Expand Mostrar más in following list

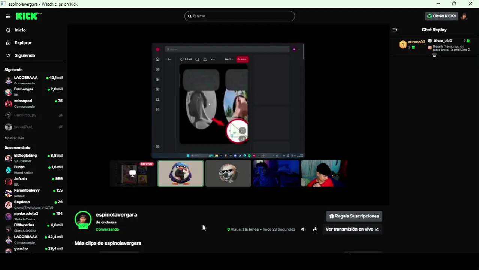tap(14, 138)
